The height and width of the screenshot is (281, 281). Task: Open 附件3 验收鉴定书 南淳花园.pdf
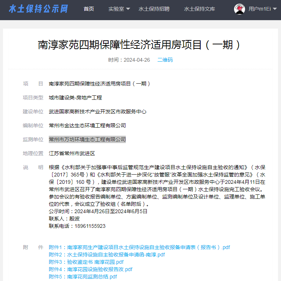86,262
